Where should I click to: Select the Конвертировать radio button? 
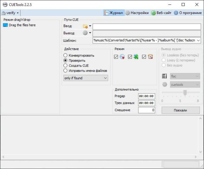click(x=79, y=55)
